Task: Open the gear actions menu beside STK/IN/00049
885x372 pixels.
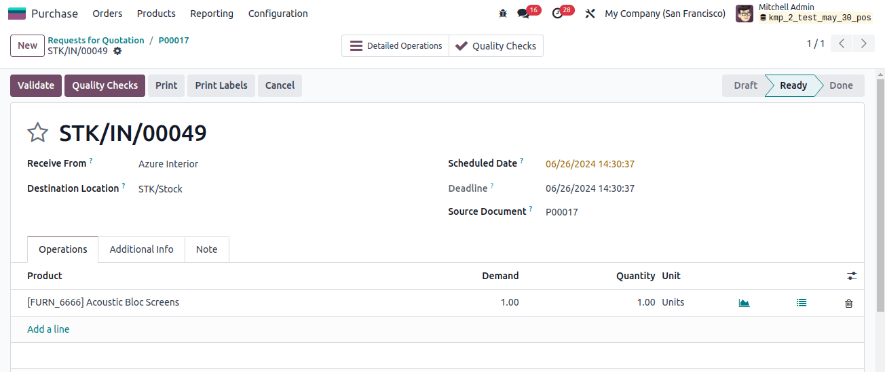Action: (117, 51)
